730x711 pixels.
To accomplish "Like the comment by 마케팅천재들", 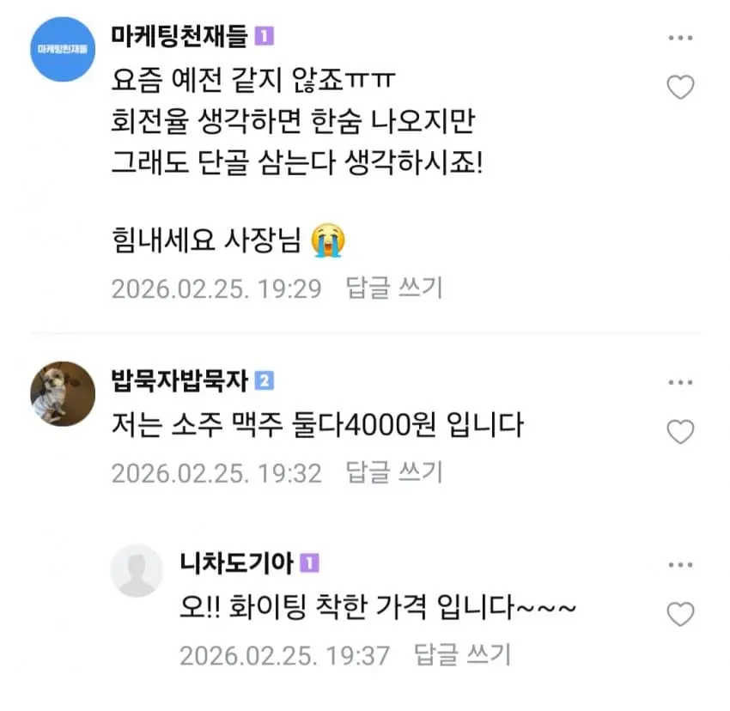I will (x=680, y=87).
